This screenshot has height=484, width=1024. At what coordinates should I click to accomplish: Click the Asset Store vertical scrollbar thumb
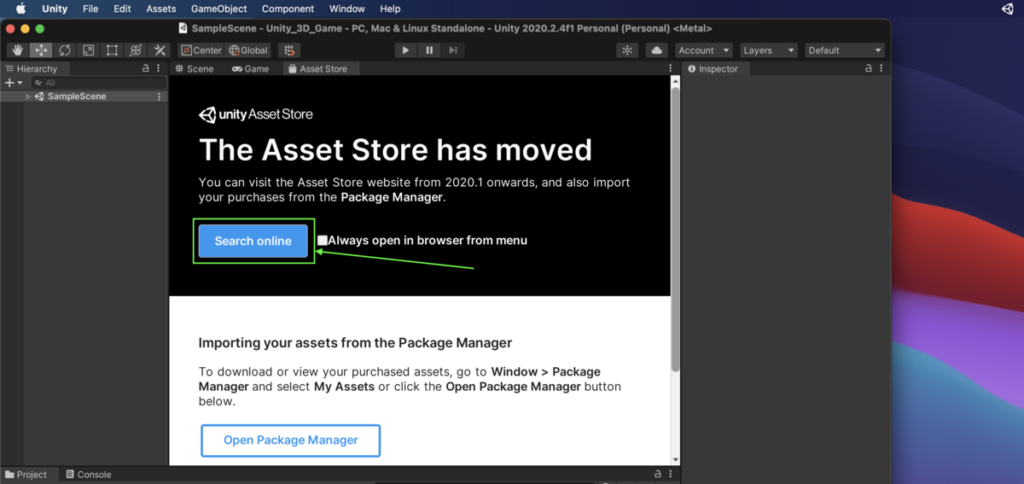[x=676, y=229]
